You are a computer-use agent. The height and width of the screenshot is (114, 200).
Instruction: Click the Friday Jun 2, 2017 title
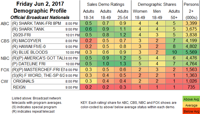click(x=40, y=4)
